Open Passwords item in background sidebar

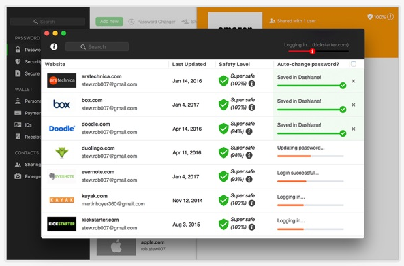pos(28,50)
